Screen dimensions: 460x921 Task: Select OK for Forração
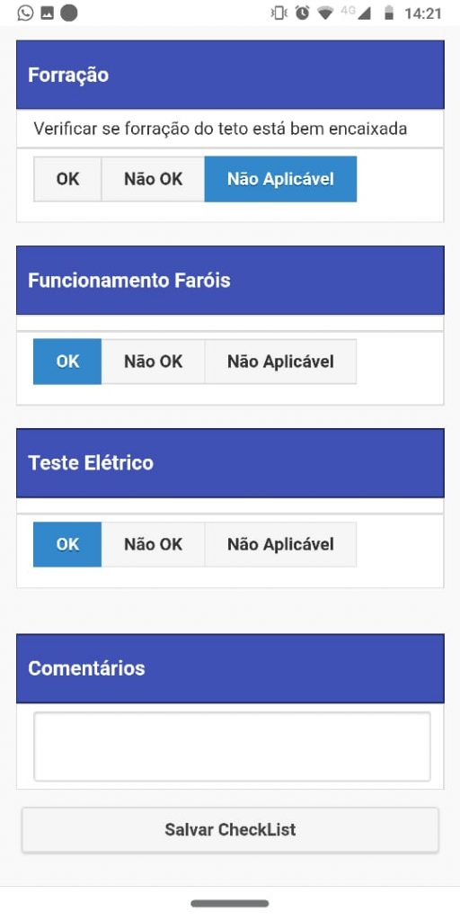pyautogui.click(x=67, y=179)
